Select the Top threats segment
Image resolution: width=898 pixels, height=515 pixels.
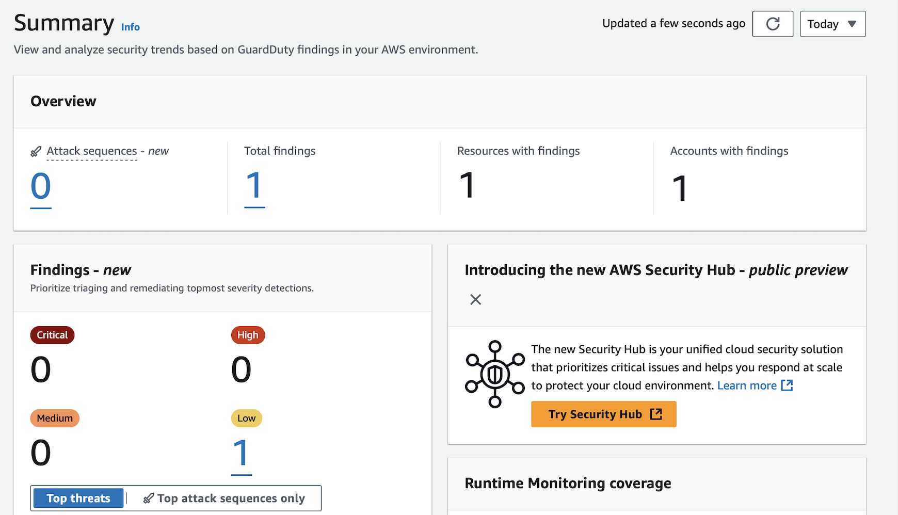pos(78,498)
